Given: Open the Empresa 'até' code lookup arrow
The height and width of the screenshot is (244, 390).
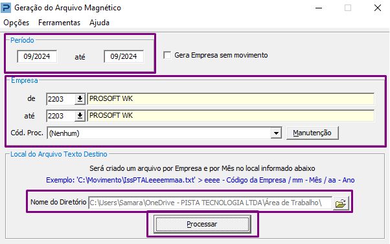Looking at the screenshot, I should 80,116.
